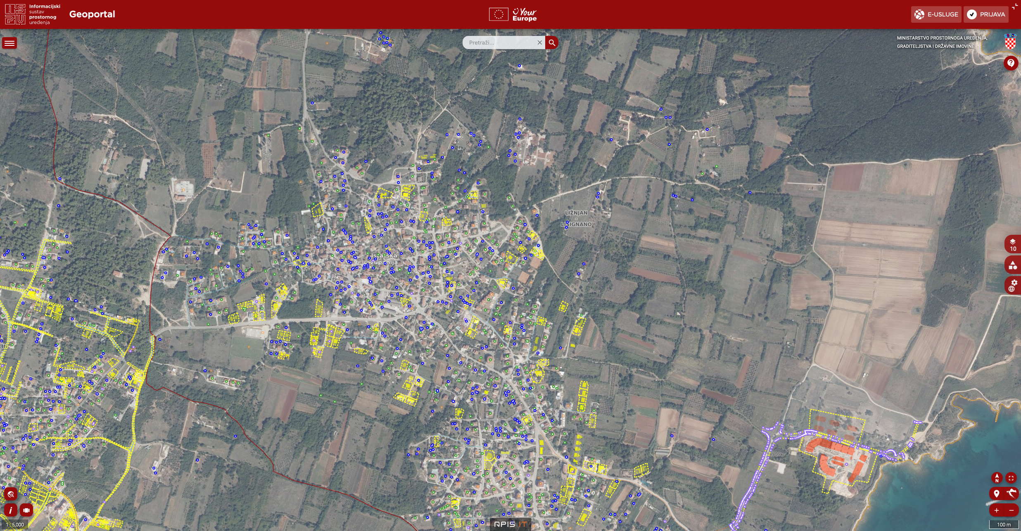Click the location pin marker tool
1021x531 pixels.
click(996, 493)
